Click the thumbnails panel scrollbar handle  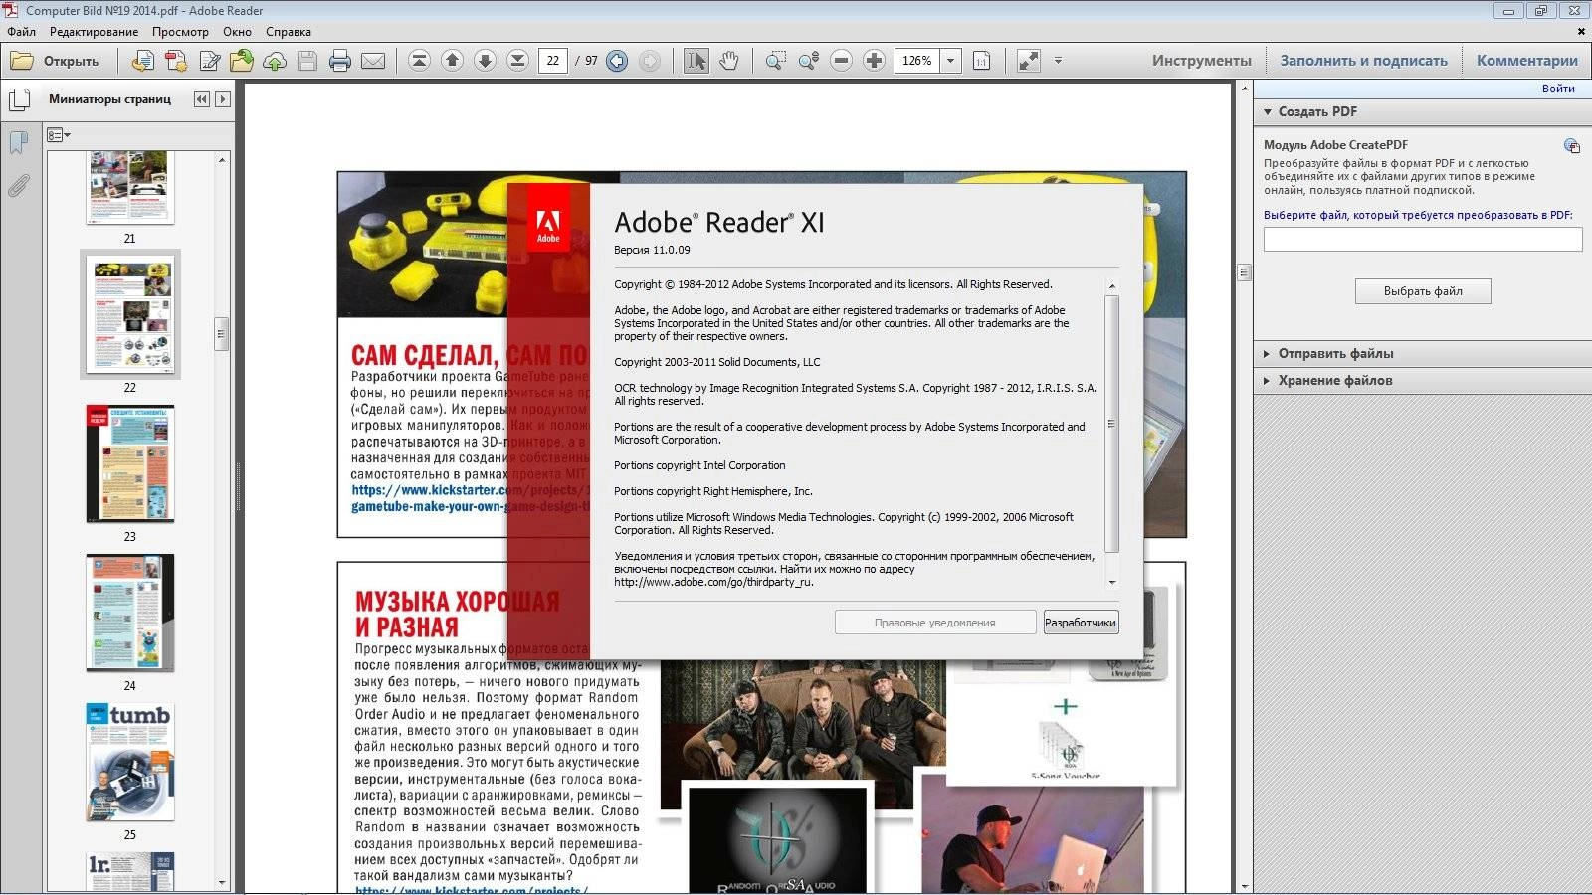coord(222,334)
